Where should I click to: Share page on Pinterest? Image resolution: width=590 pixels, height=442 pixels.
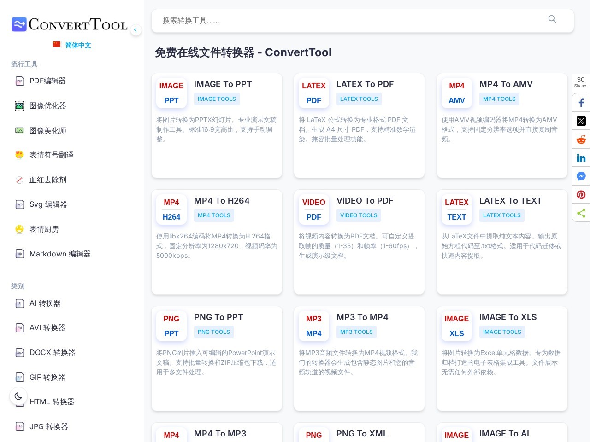point(581,195)
